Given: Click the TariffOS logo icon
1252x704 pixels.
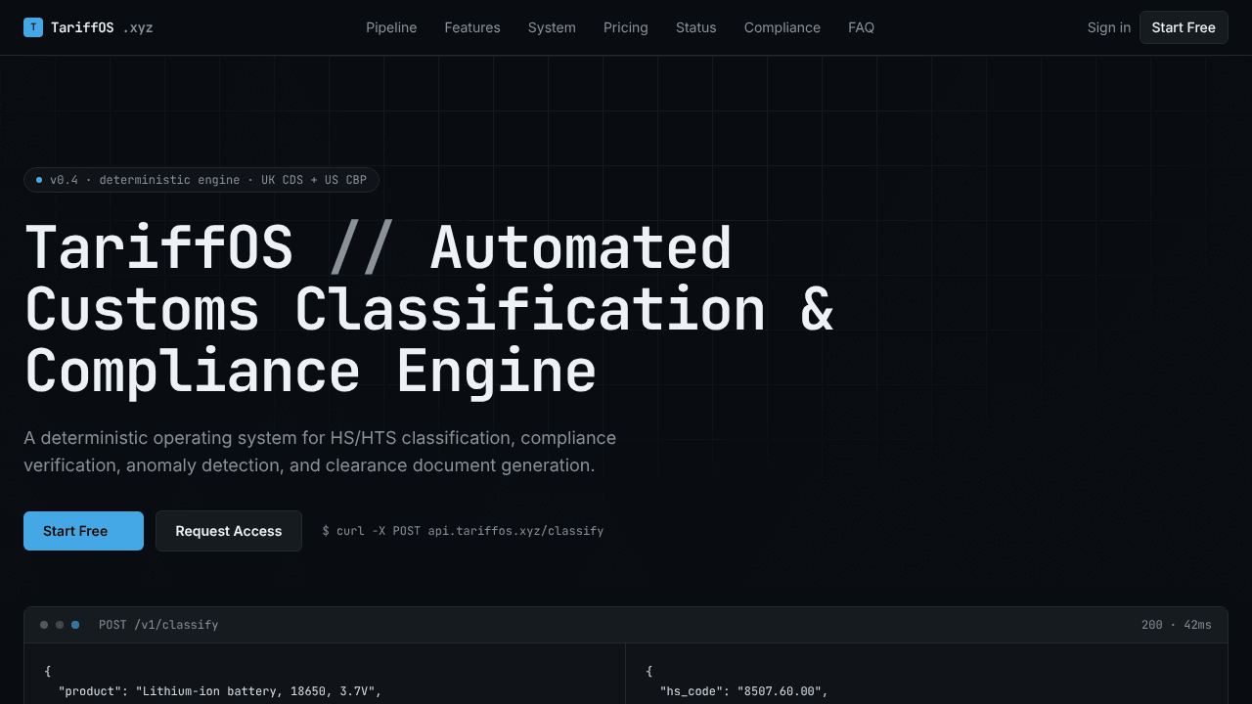Looking at the screenshot, I should (33, 27).
